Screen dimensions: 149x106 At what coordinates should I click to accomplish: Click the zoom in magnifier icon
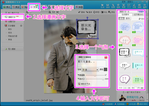tap(50, 12)
